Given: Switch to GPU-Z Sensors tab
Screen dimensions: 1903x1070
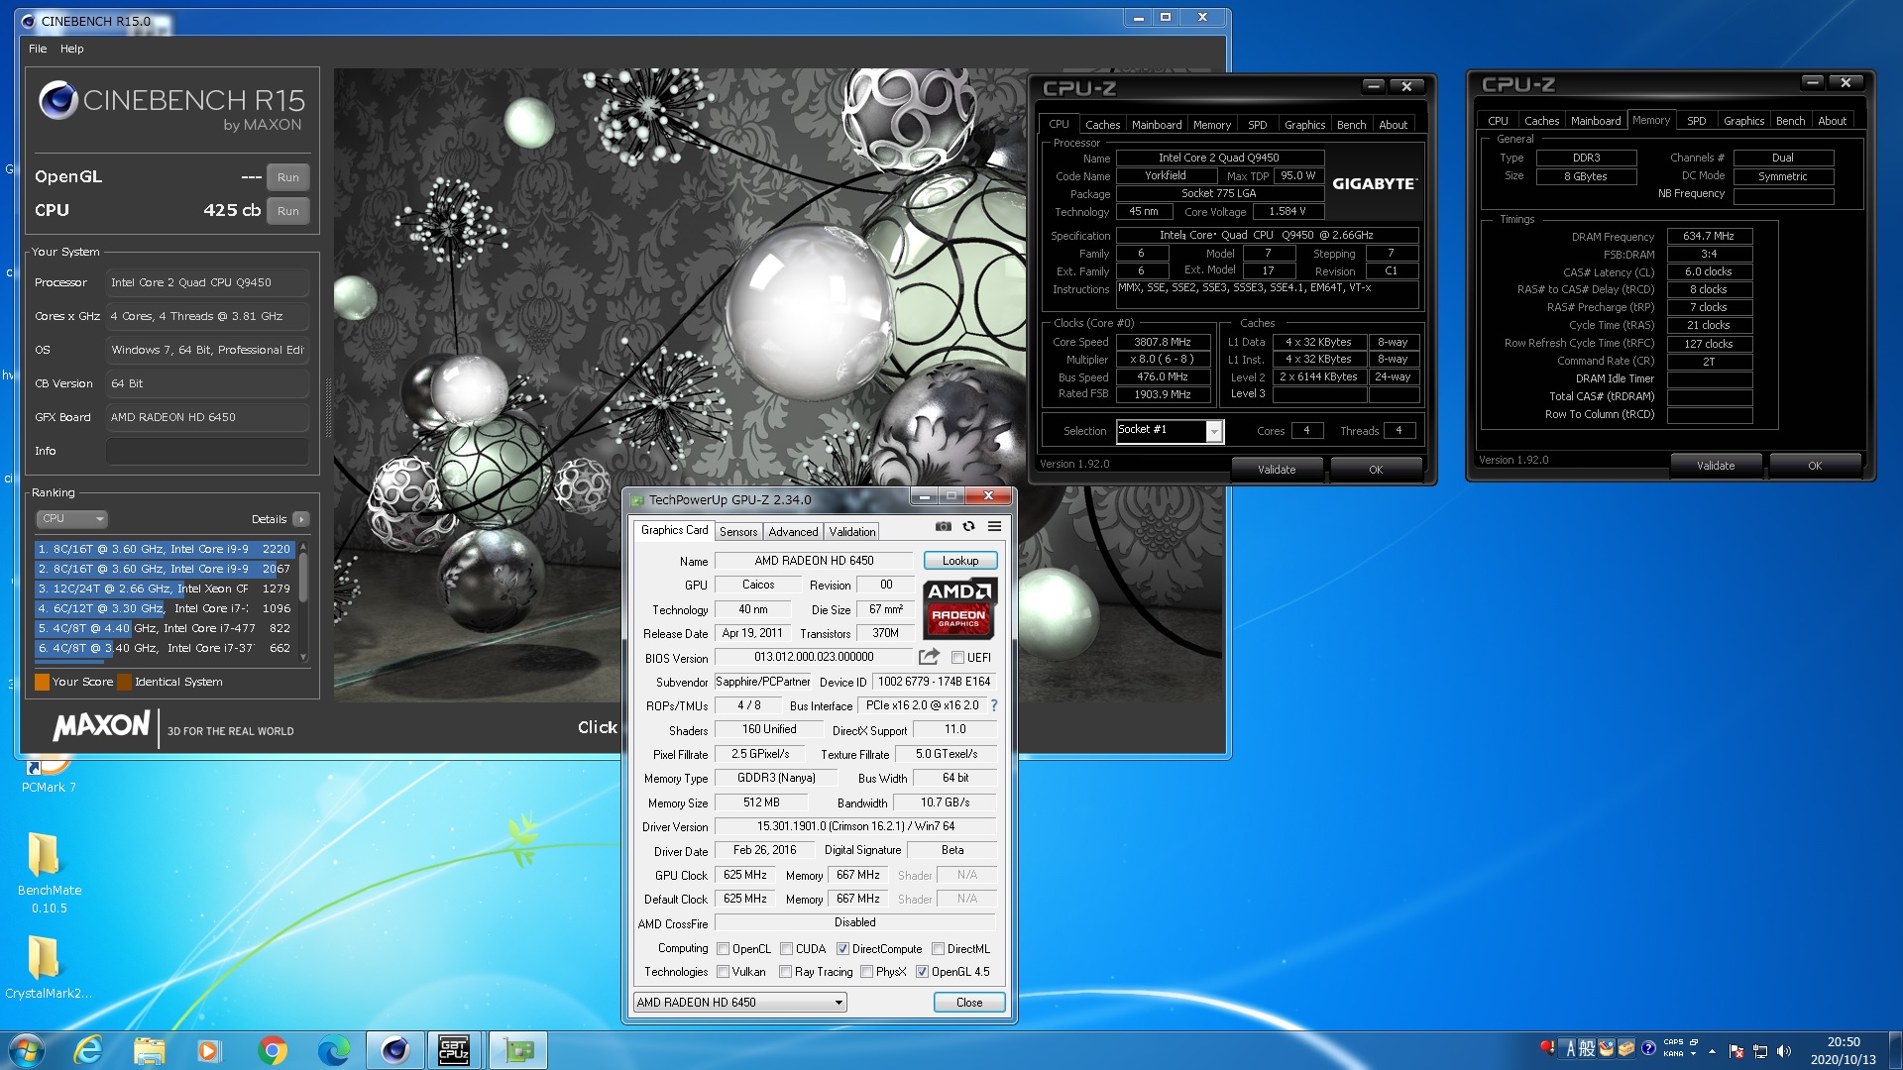Looking at the screenshot, I should coord(738,532).
